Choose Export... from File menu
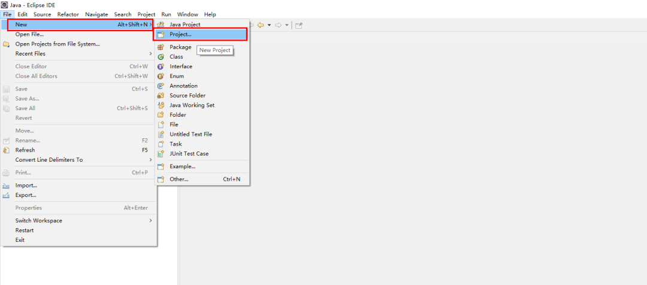 click(x=78, y=195)
